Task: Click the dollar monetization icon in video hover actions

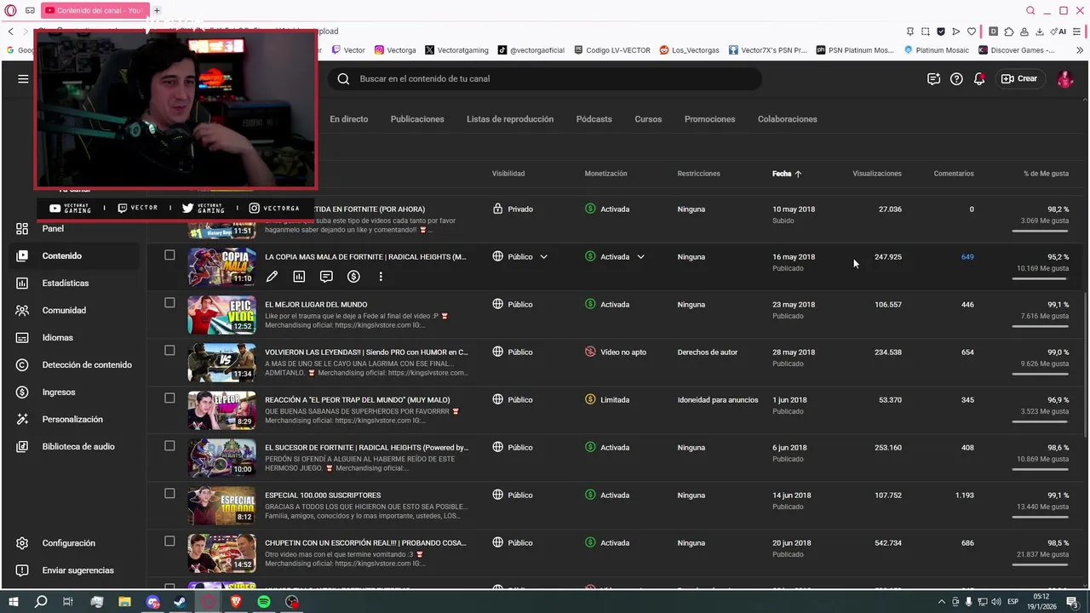Action: pyautogui.click(x=353, y=277)
